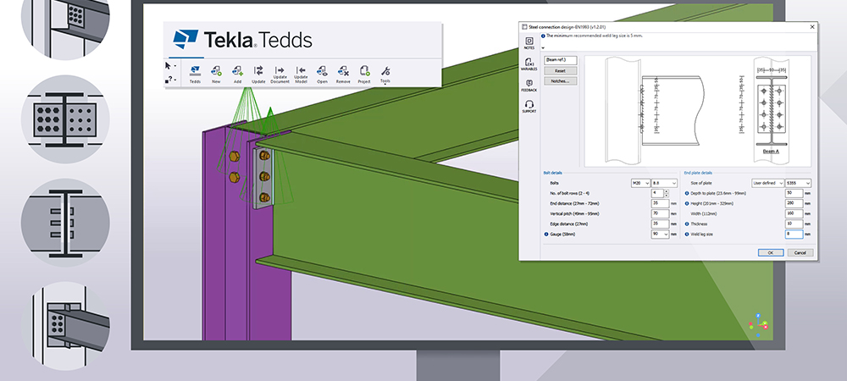Image resolution: width=847 pixels, height=381 pixels.
Task: Open the bolt size M20 dropdown
Action: [x=640, y=184]
